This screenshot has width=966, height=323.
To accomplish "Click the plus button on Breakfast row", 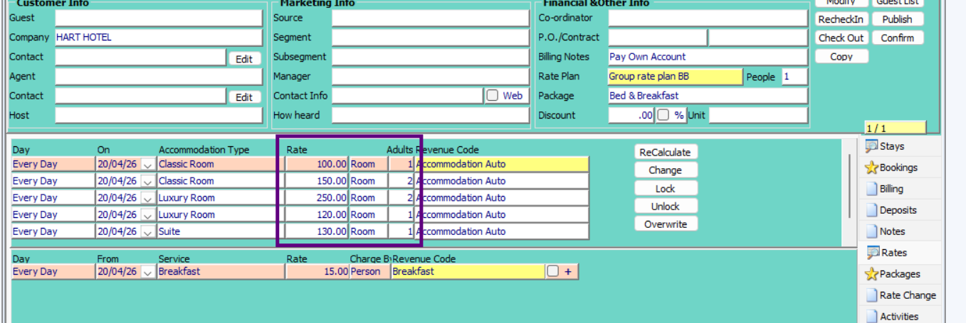I will click(x=568, y=271).
